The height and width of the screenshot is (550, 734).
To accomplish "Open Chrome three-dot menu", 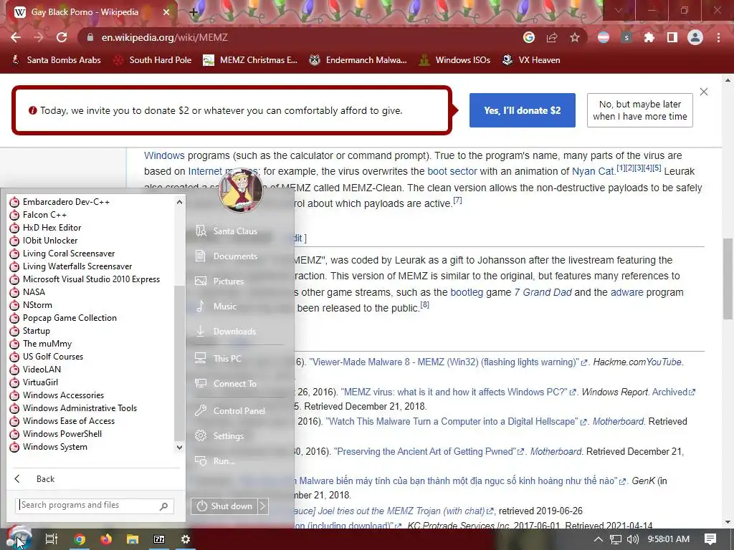I will point(718,37).
